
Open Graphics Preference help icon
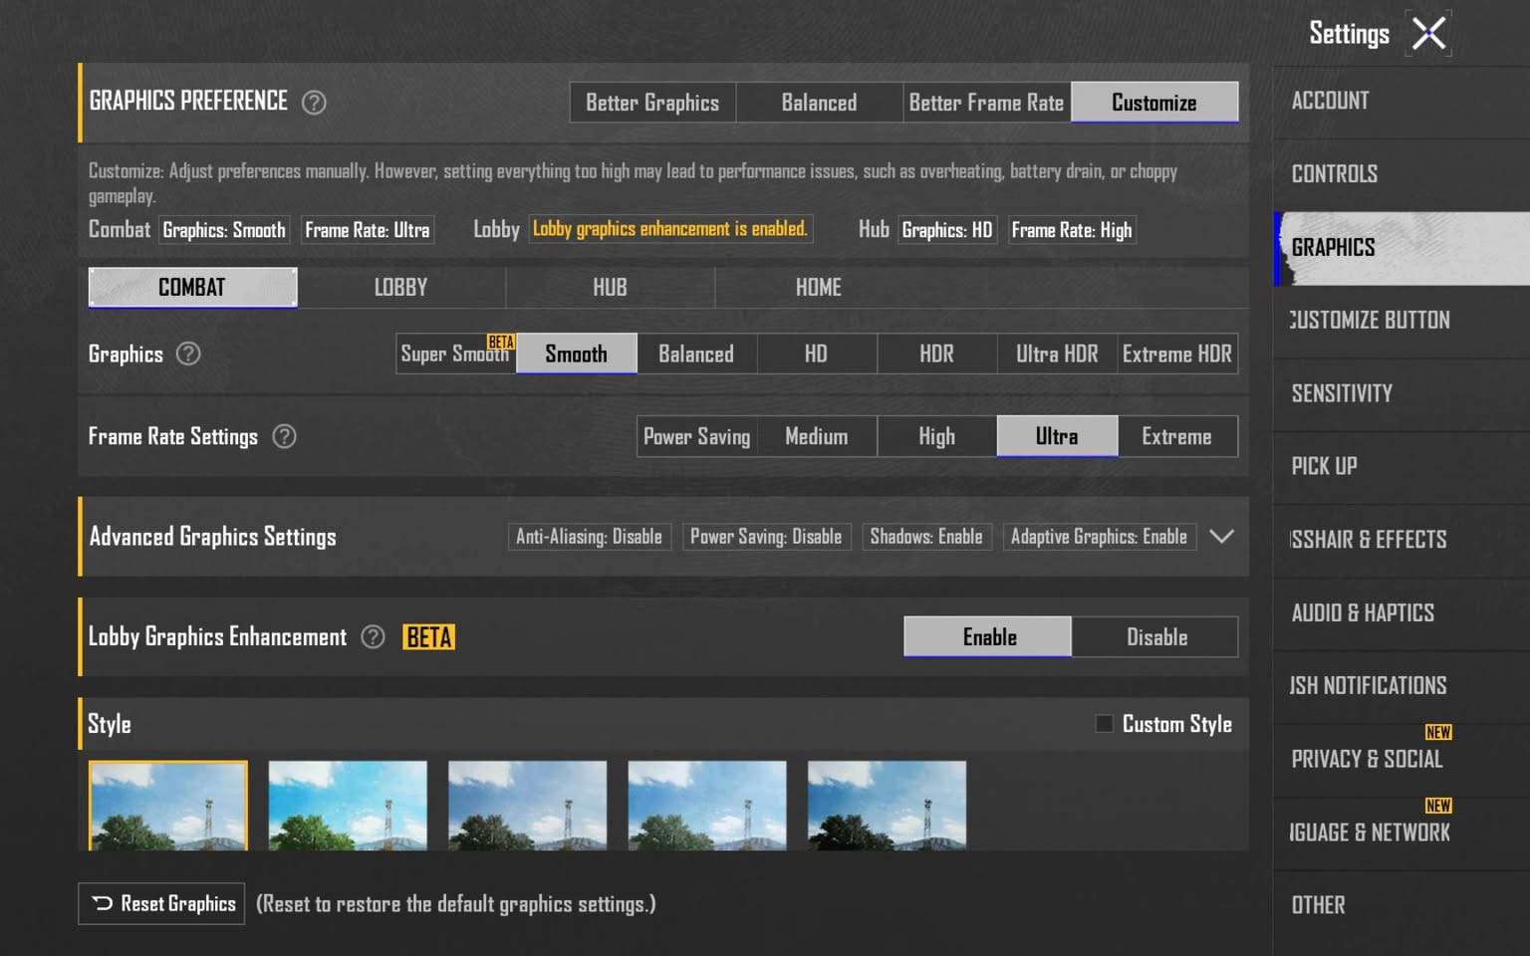click(314, 103)
